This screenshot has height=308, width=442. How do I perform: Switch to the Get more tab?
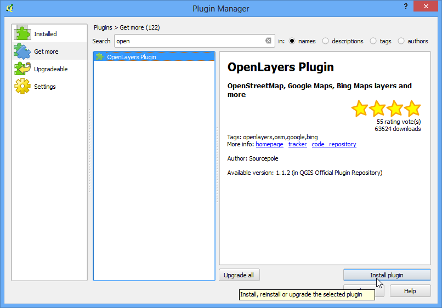pos(49,51)
